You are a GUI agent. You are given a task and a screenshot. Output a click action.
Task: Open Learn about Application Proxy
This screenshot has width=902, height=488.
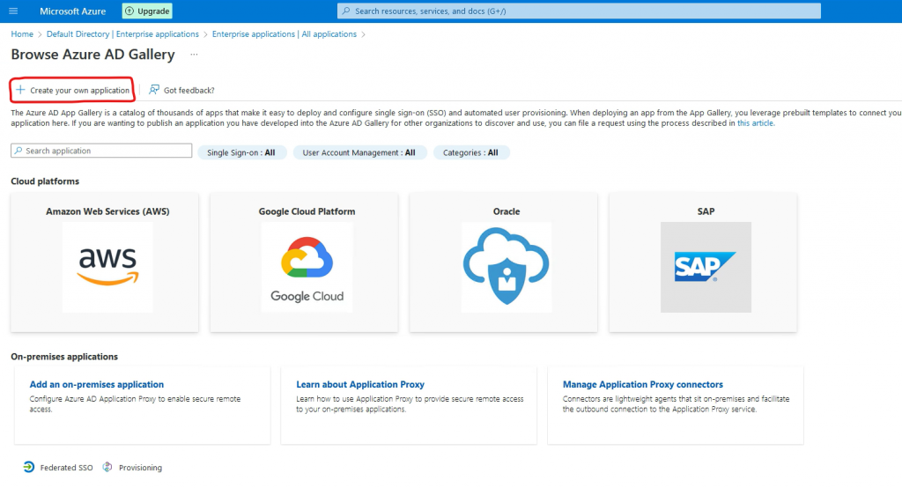click(x=360, y=384)
